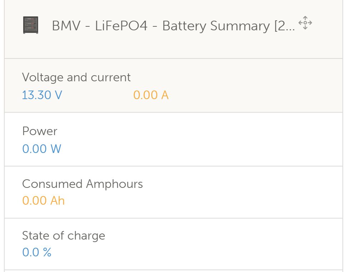Click the "Voltage and current" label
Screen dimensions: 346x272
(x=76, y=77)
